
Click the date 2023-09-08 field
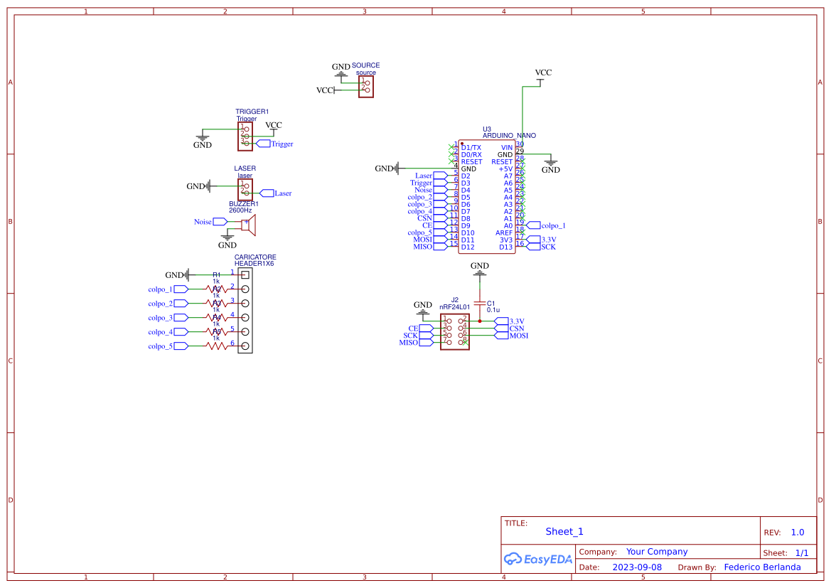click(637, 567)
